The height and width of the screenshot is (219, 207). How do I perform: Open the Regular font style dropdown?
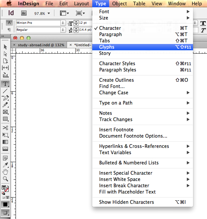tap(63, 30)
